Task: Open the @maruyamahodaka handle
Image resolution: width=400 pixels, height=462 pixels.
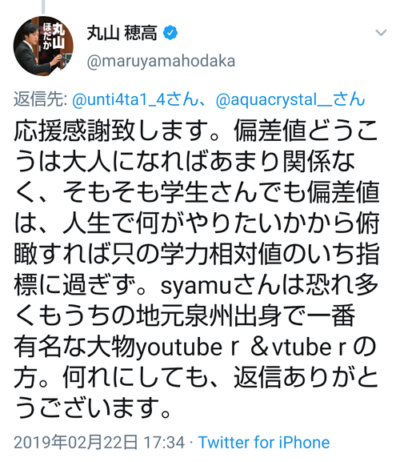Action: click(161, 62)
